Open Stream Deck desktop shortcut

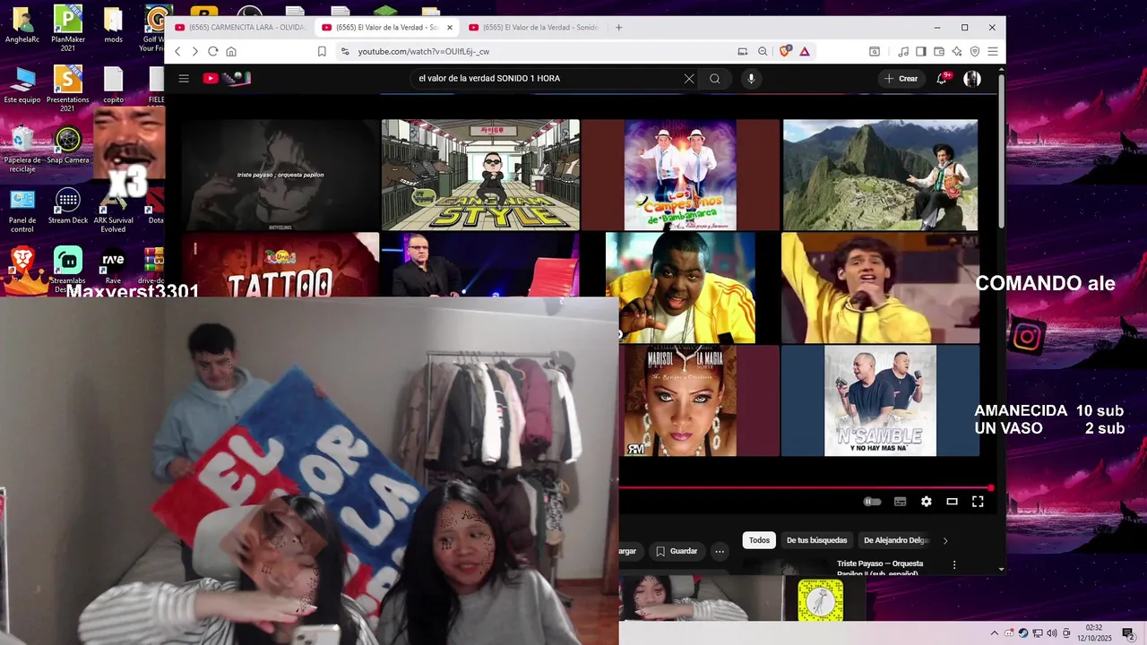(x=67, y=207)
